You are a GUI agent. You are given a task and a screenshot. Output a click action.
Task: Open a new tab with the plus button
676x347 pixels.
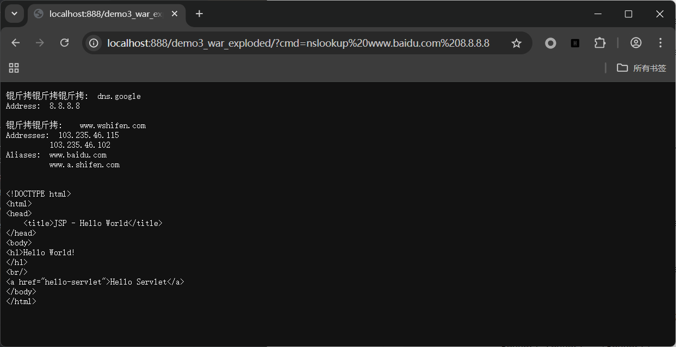click(x=199, y=14)
